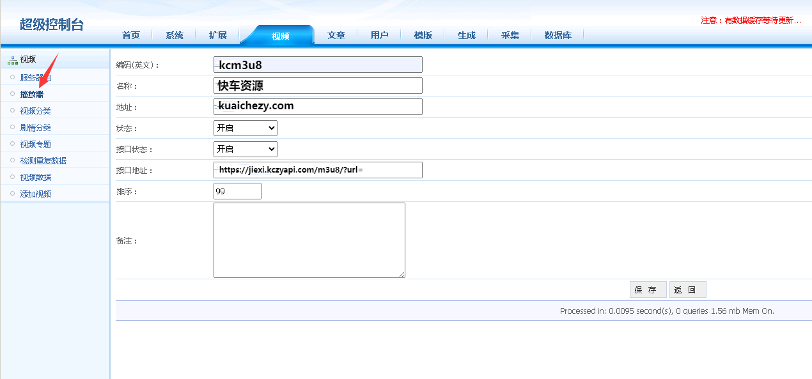The image size is (812, 379).
Task: Expand the 接口状态 dropdown
Action: [x=245, y=149]
